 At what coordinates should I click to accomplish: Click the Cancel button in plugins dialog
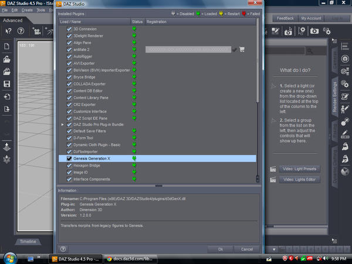247,249
